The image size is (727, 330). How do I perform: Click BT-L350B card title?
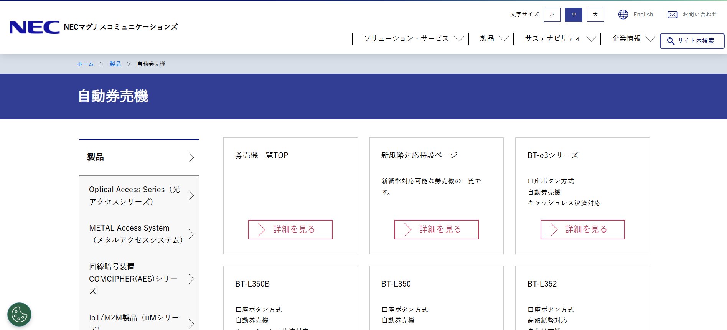252,284
